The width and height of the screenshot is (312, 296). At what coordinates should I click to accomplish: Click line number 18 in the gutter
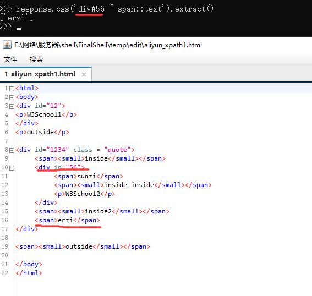(5, 238)
